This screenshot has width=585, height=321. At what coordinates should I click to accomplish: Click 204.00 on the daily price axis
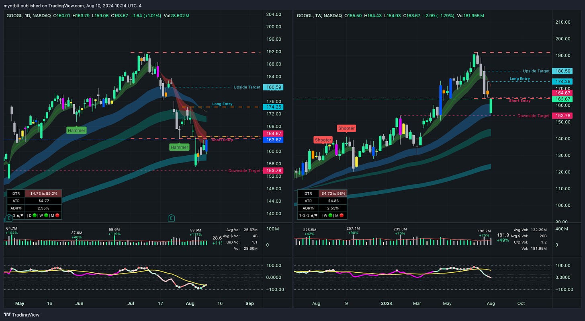[273, 14]
